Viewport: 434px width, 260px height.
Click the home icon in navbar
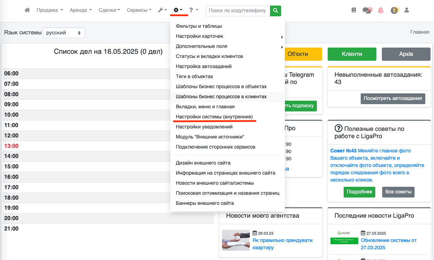click(27, 10)
